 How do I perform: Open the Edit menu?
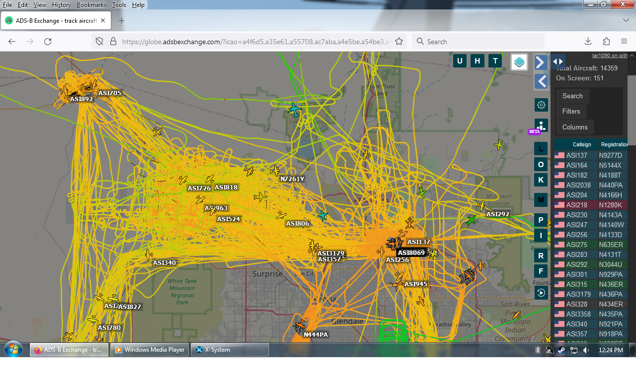point(23,4)
